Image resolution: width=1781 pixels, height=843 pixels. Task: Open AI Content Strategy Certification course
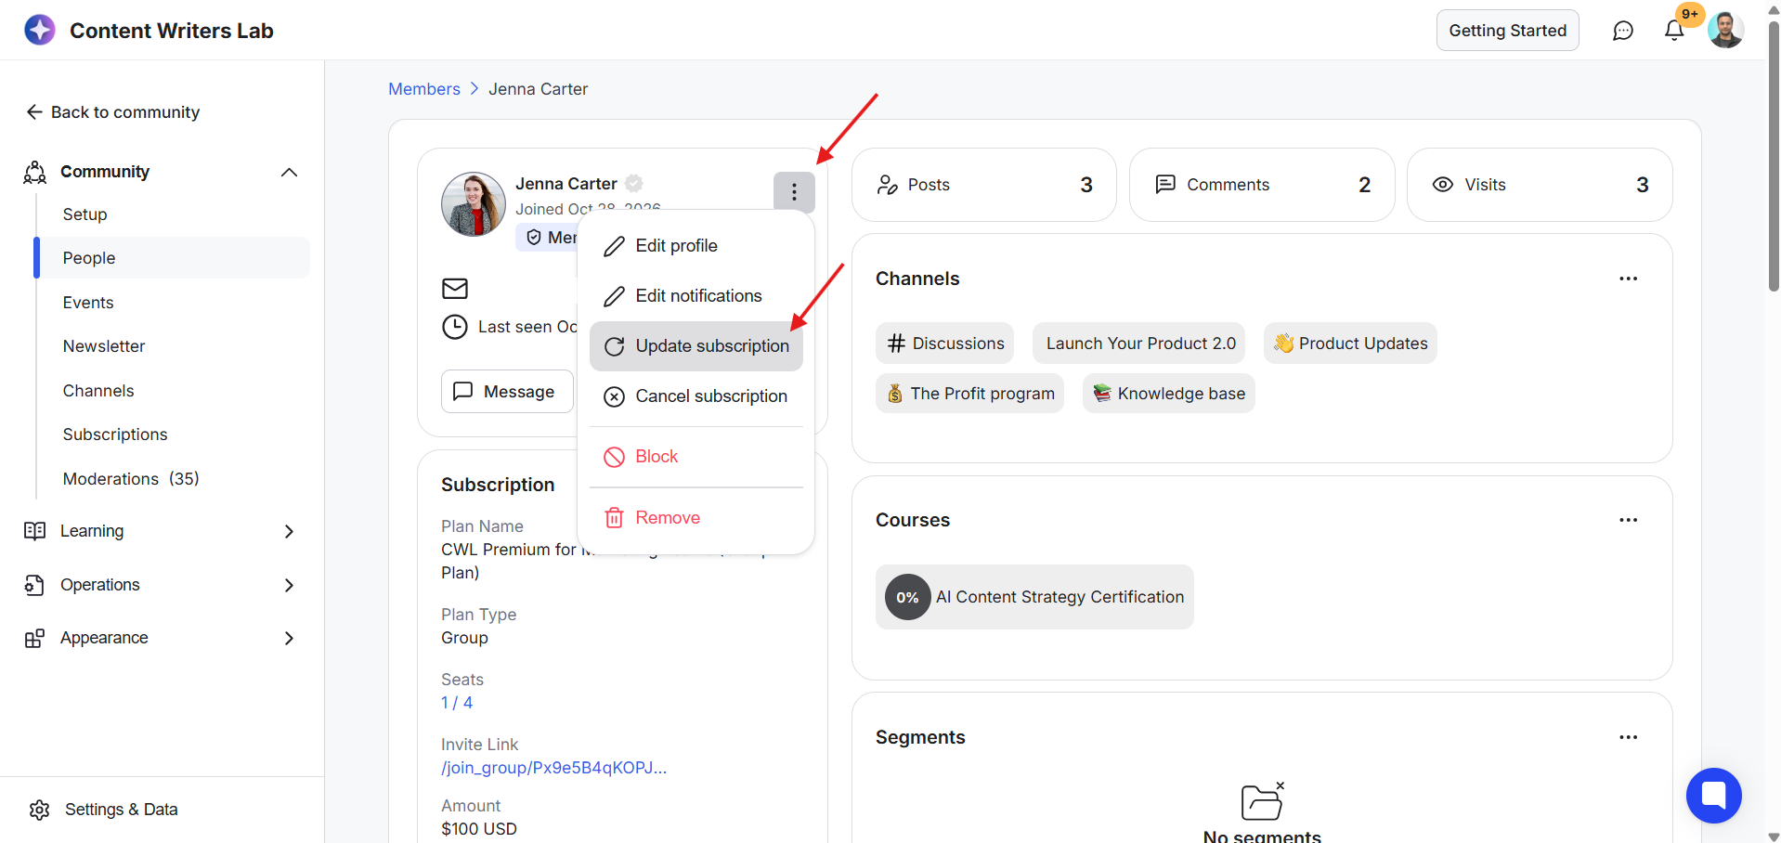pos(1034,597)
